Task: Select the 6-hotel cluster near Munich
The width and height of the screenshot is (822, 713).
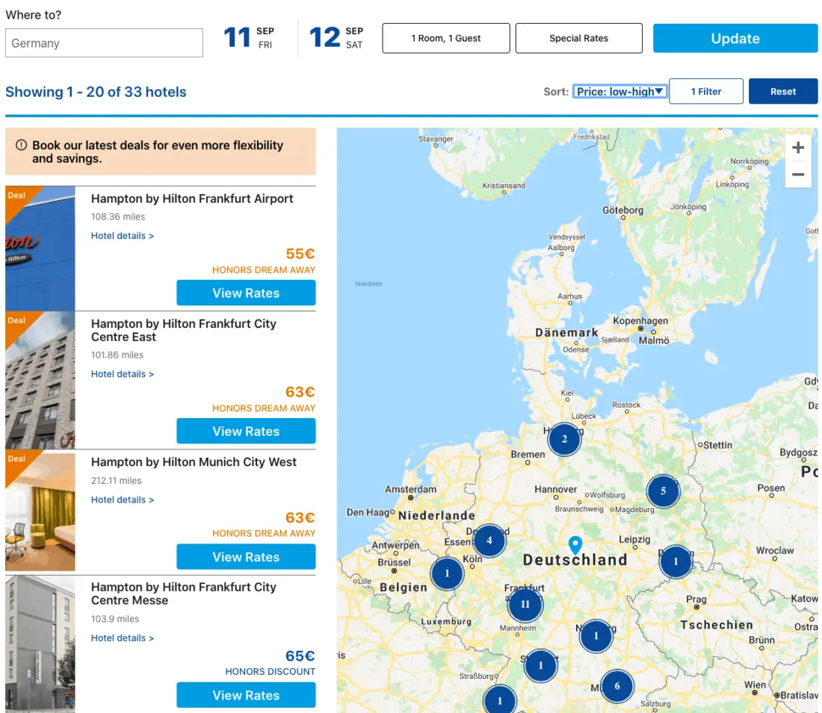Action: 616,686
